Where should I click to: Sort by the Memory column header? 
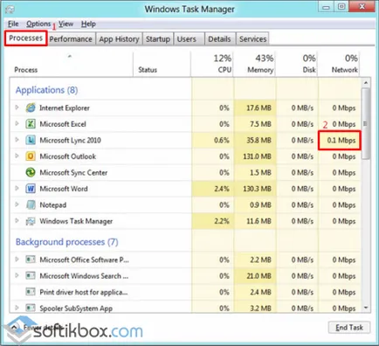click(x=254, y=65)
